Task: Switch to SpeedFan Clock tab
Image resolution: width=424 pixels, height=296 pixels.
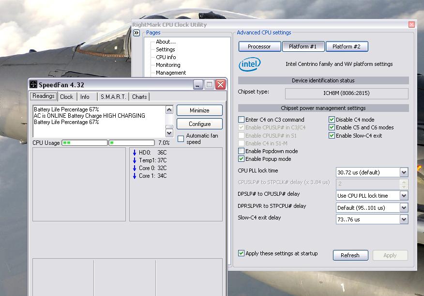Action: tap(66, 97)
